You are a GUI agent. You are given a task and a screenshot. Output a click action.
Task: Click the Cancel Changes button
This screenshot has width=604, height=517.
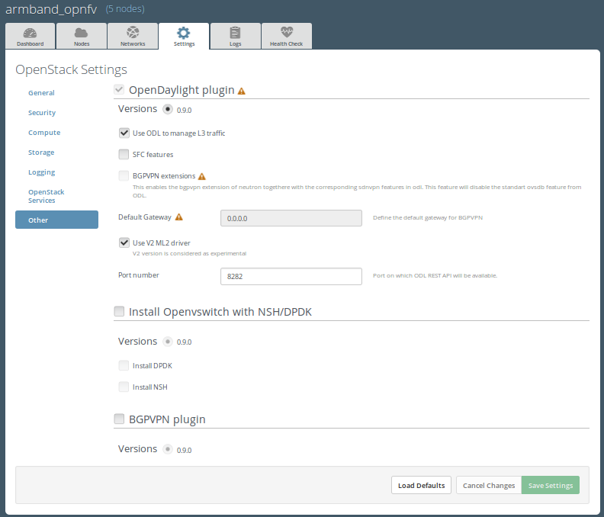[x=489, y=486]
